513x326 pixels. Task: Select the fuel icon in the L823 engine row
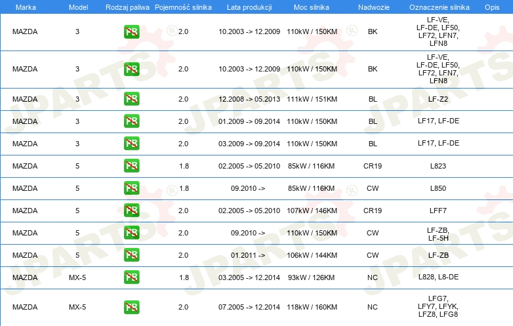(131, 165)
